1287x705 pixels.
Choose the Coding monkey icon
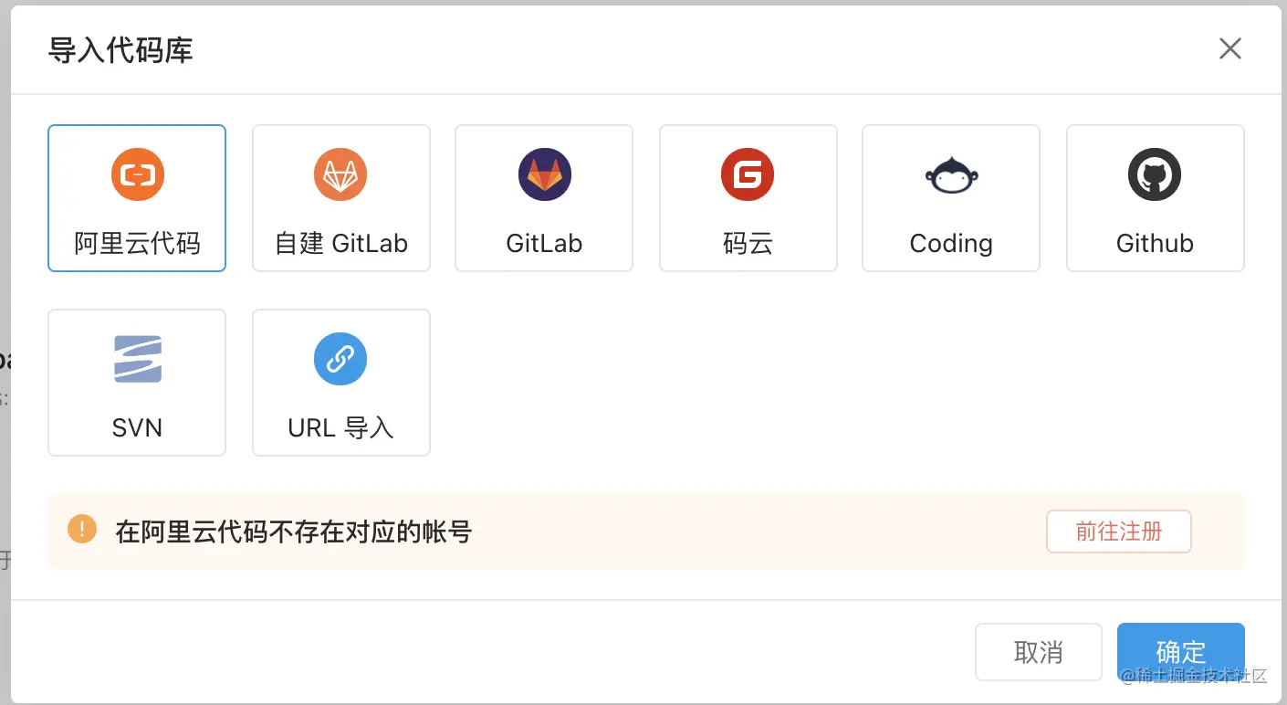click(x=951, y=174)
